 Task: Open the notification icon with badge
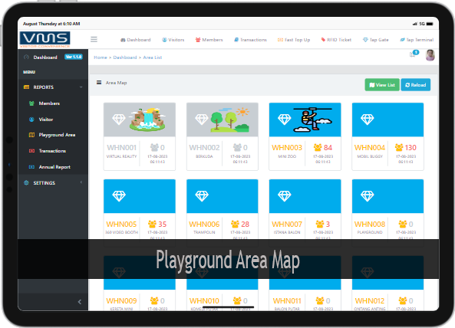click(414, 54)
